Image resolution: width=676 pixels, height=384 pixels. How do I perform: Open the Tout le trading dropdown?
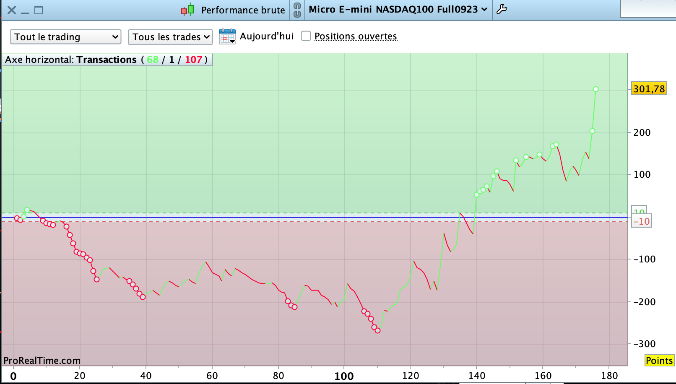(x=66, y=37)
